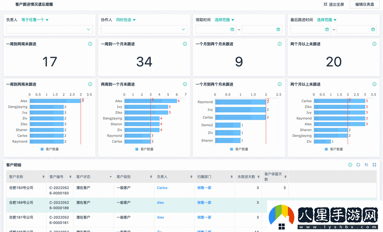Open 选择范围 dropdown beside 最后跟进时间
383x232 pixels.
326,20
